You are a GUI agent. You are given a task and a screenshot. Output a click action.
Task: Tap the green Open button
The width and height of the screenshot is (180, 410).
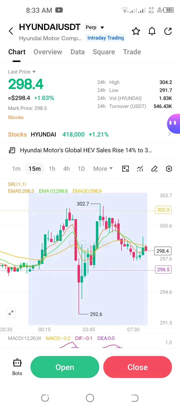(x=65, y=367)
